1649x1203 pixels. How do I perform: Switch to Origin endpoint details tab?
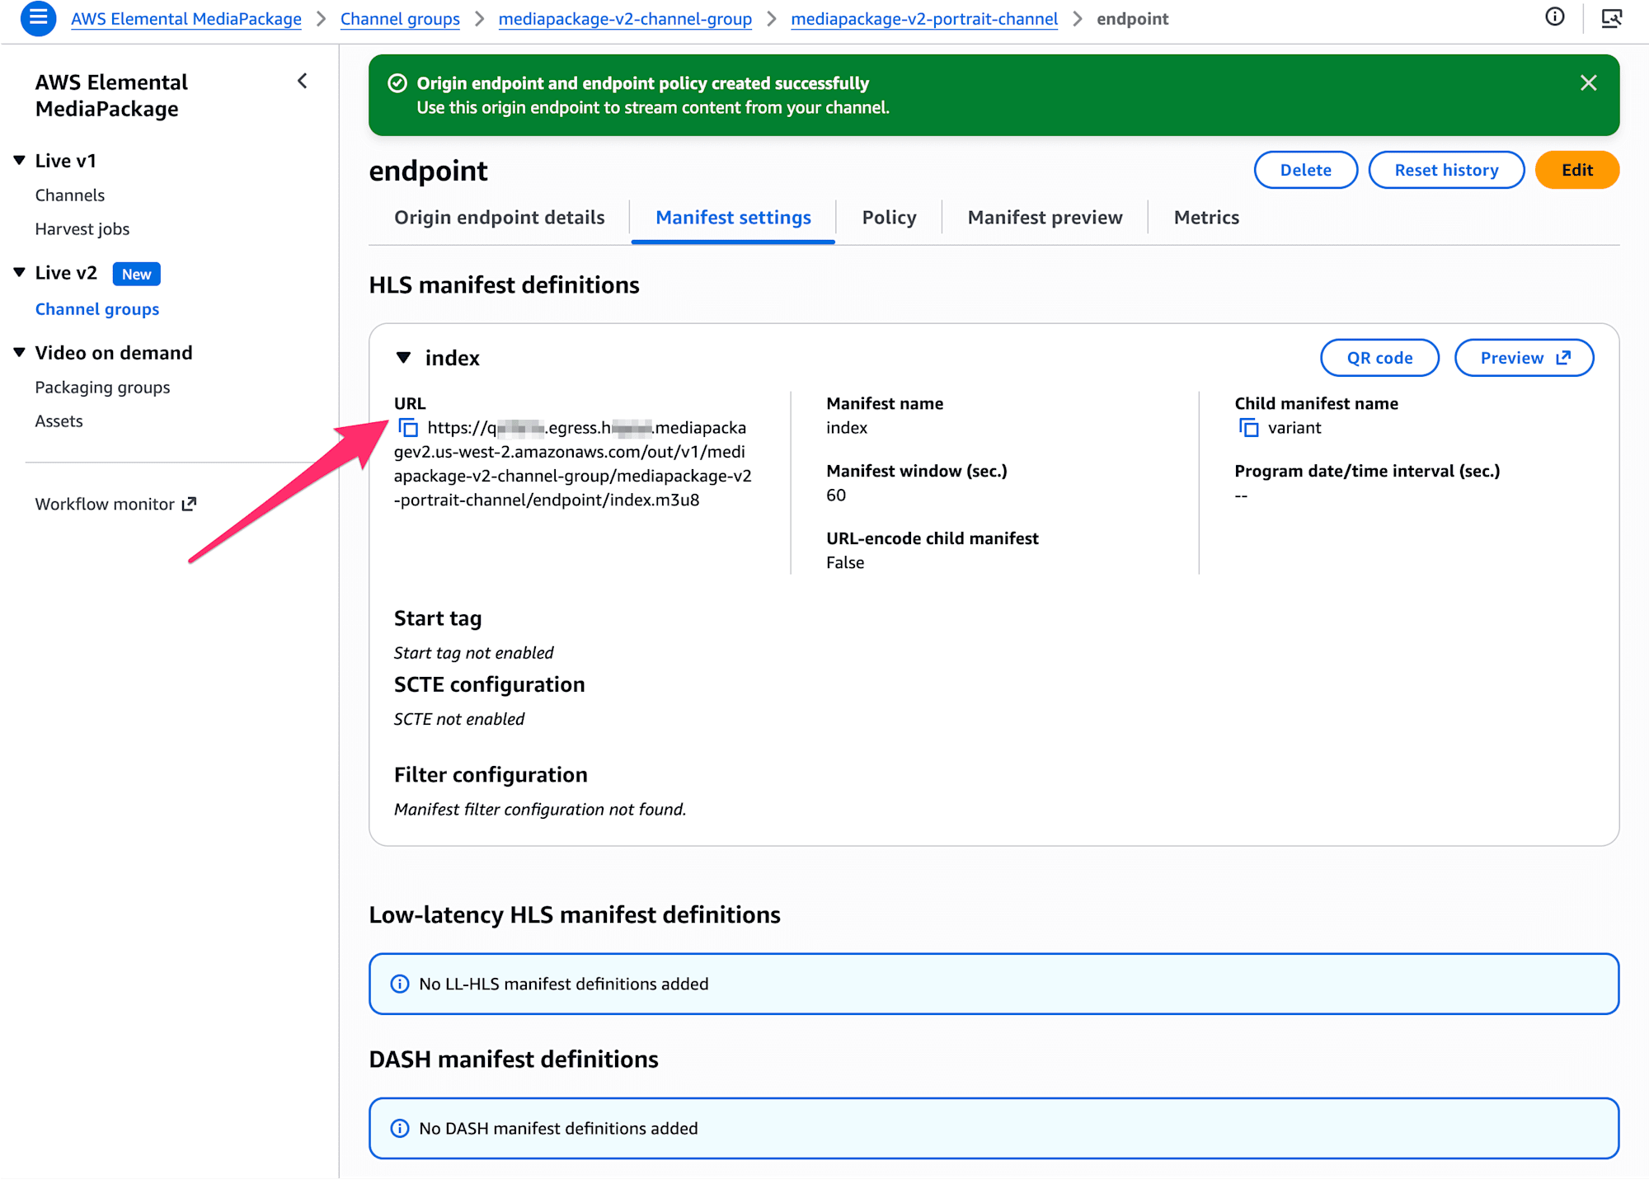pyautogui.click(x=499, y=218)
